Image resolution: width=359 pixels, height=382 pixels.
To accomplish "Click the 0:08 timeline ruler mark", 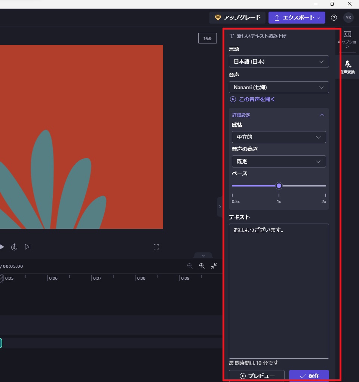I will pyautogui.click(x=141, y=278).
